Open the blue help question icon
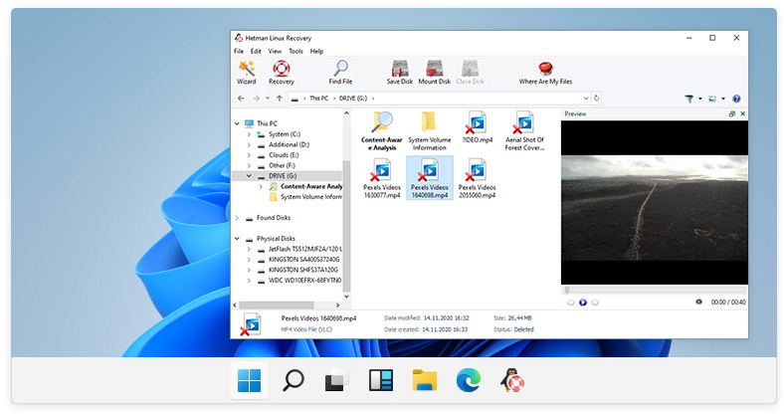Viewport: 784px width, 414px height. [x=736, y=99]
